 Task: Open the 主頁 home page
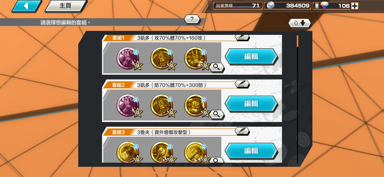(66, 6)
